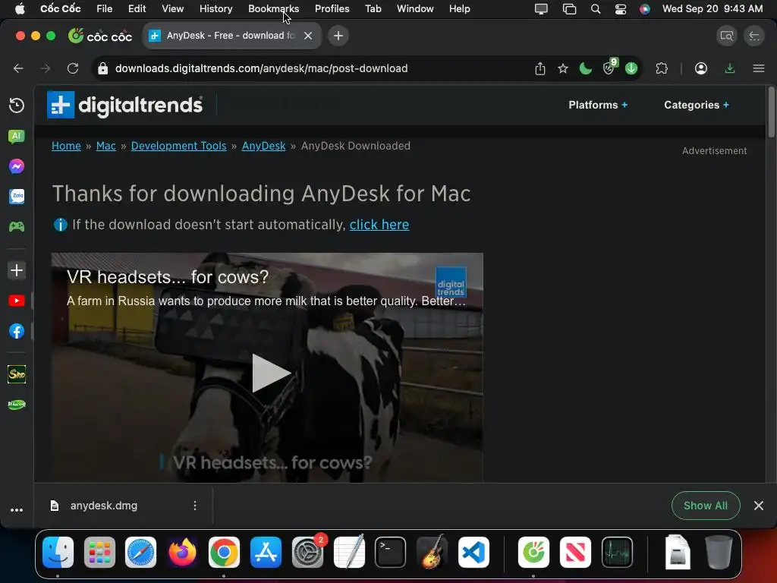The height and width of the screenshot is (583, 777).
Task: Open the browser hamburger main menu
Action: (x=758, y=68)
